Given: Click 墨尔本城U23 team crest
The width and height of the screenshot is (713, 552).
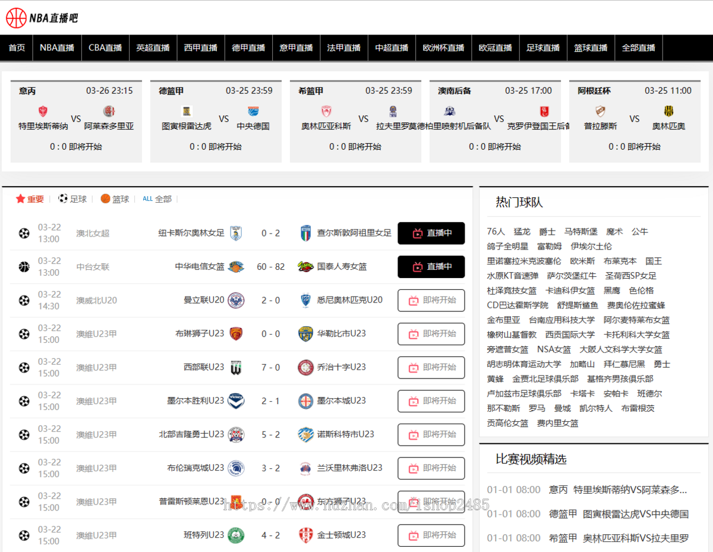Looking at the screenshot, I should (x=306, y=401).
